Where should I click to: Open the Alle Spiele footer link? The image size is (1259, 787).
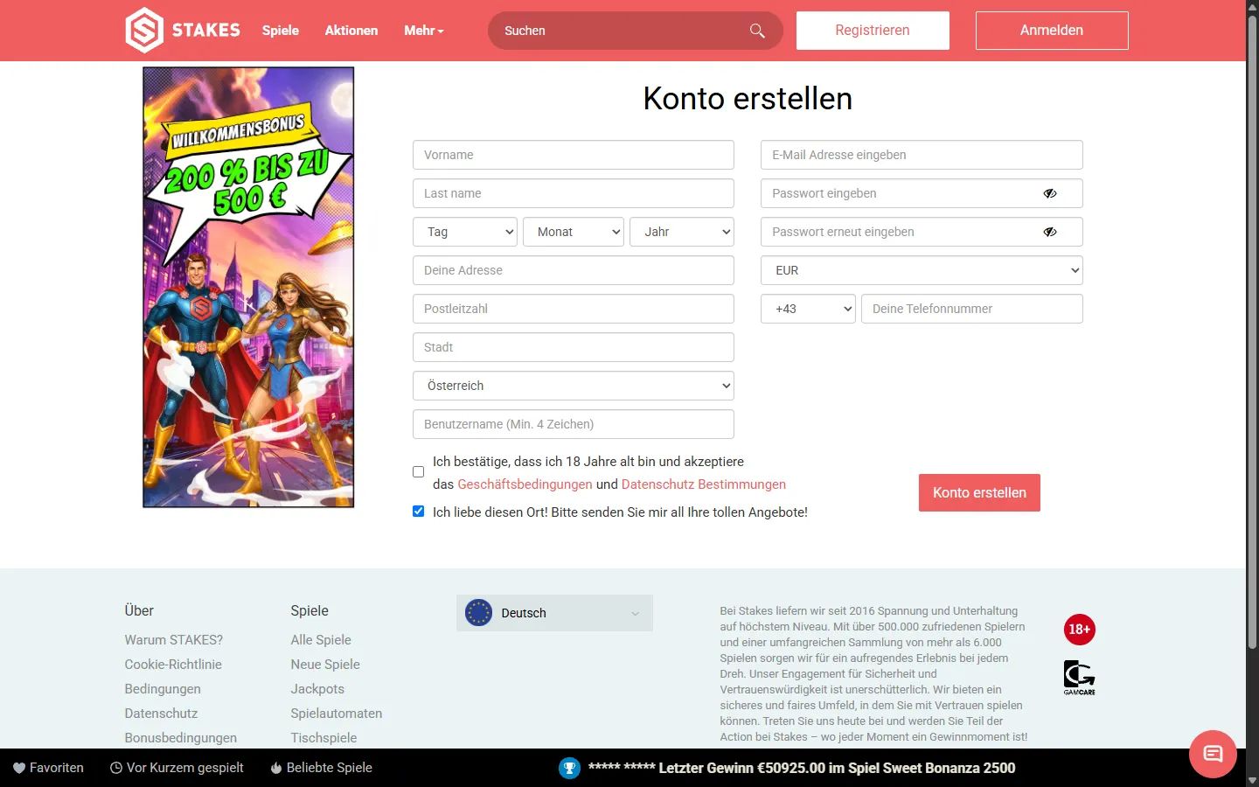point(321,640)
